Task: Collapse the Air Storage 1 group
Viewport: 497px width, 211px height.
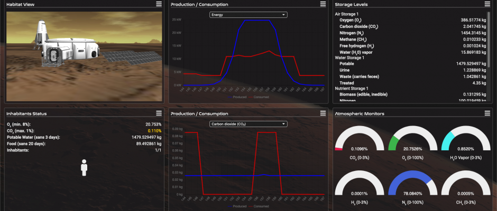Action: [347, 14]
